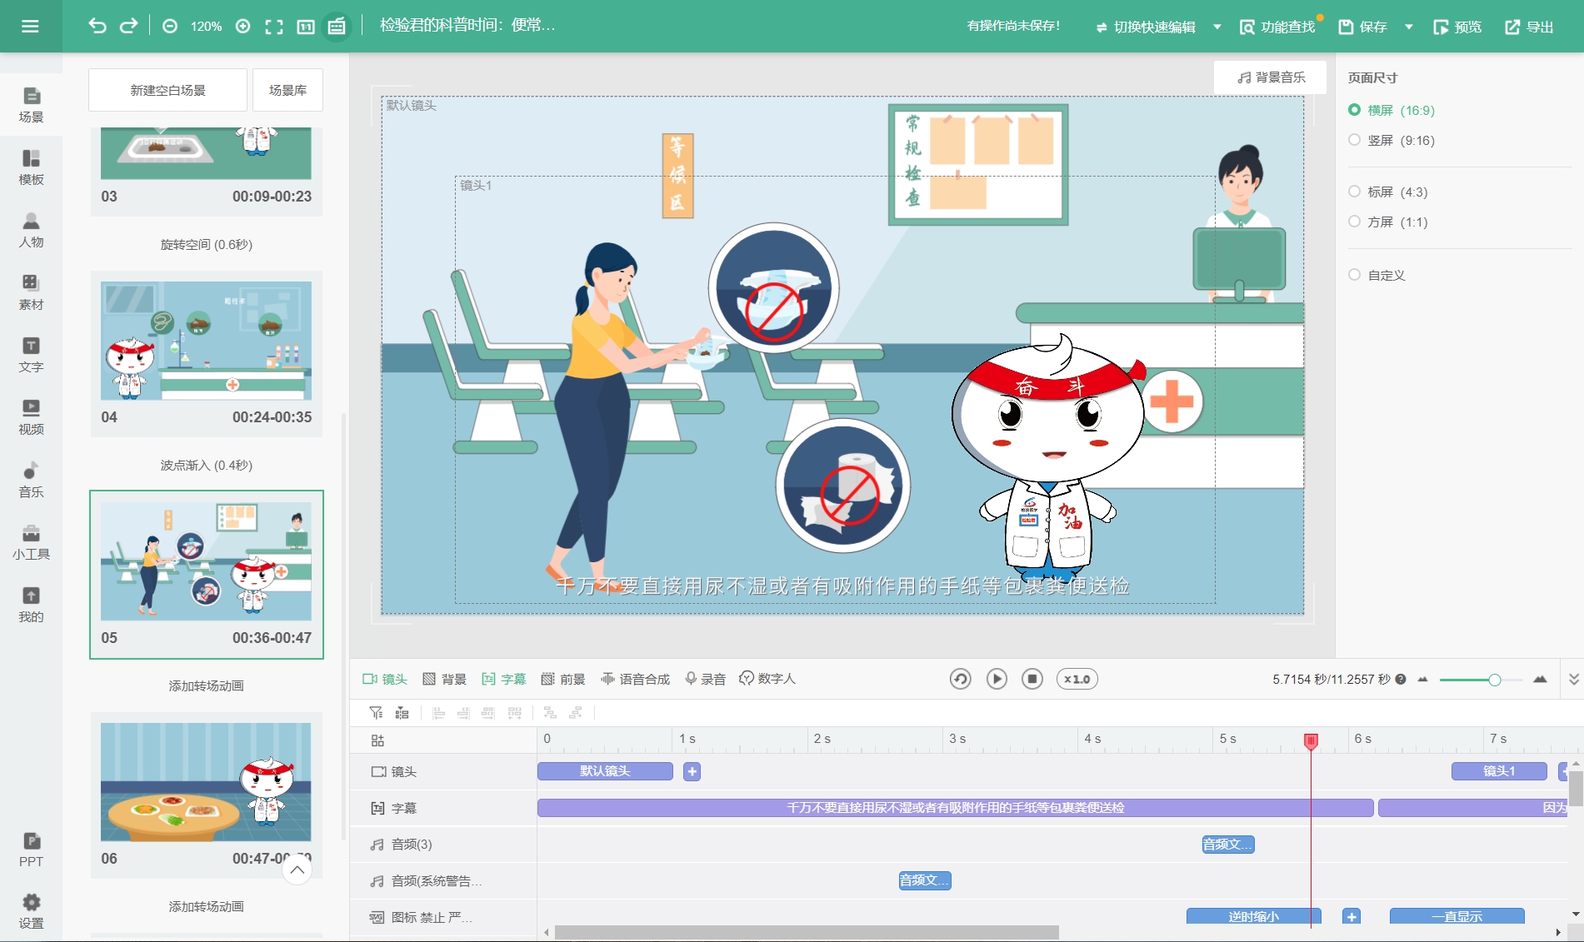Click the timeline horizontal scrollbar

point(807,932)
